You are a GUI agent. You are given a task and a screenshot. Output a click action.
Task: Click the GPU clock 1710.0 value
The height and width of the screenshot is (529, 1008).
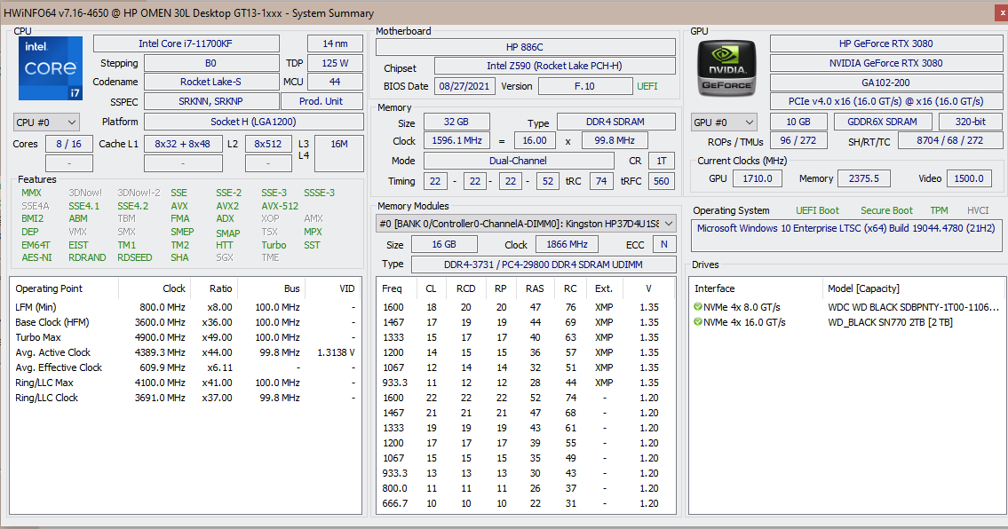758,178
